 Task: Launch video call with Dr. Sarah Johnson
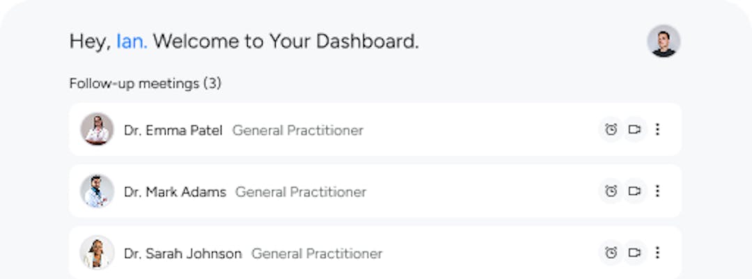click(634, 253)
